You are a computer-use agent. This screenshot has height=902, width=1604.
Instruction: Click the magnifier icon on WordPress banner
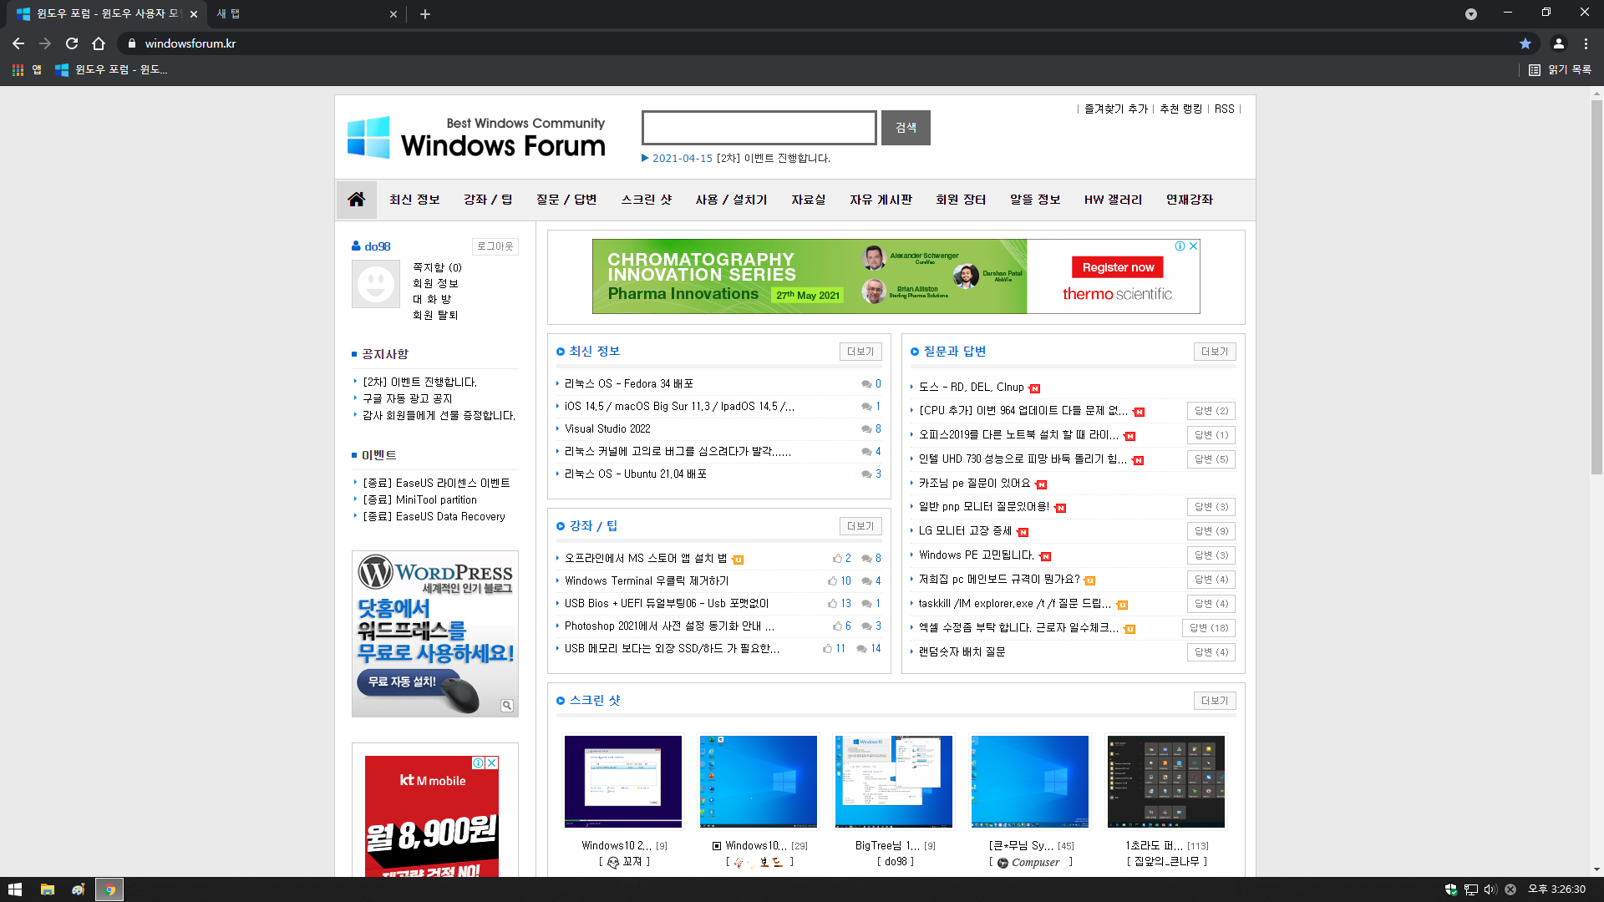[x=507, y=706]
